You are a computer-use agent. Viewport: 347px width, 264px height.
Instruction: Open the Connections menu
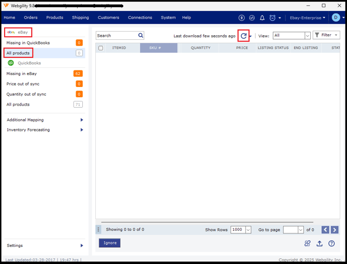point(140,18)
